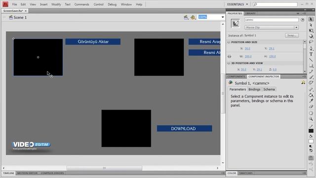Click the Z value 0.0
316x178 pixels.
pos(275,69)
